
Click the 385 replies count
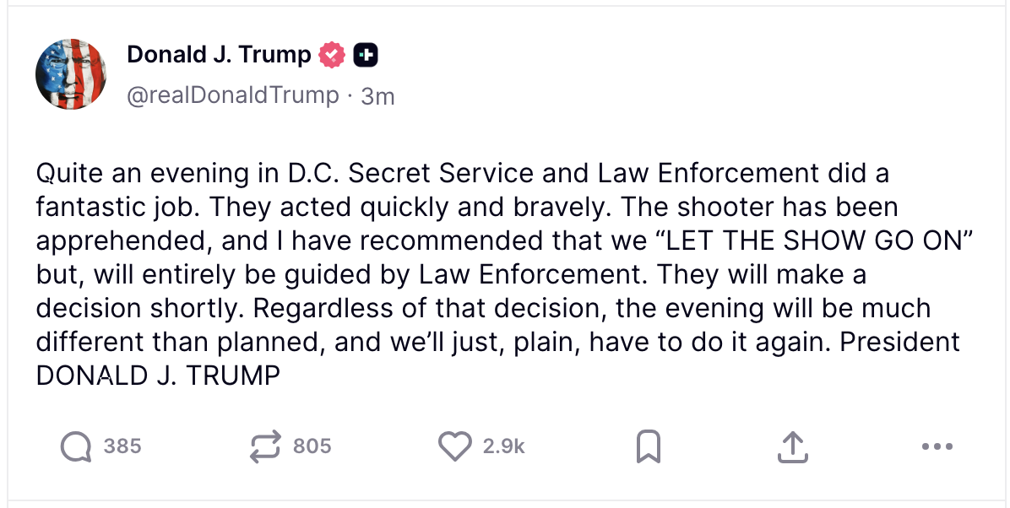[122, 446]
